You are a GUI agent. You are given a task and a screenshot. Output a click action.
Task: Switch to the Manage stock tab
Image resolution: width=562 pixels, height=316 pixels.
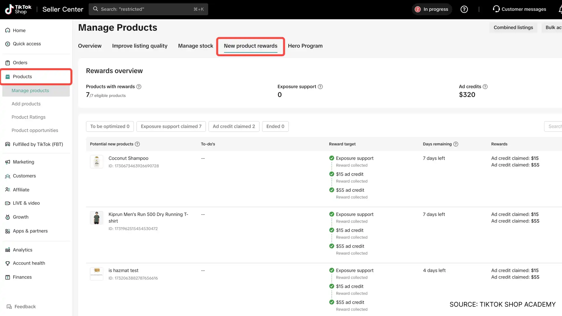click(x=196, y=46)
